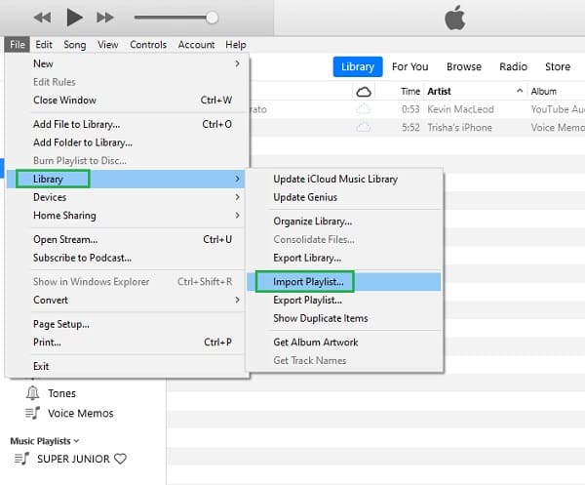Expand the Devices submenu arrow

coord(237,197)
